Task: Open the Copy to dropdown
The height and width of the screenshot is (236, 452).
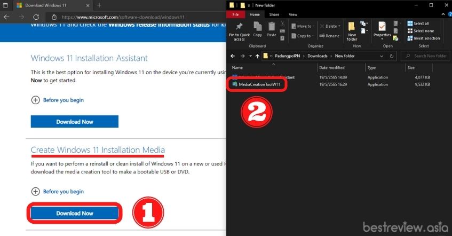Action: click(x=302, y=36)
